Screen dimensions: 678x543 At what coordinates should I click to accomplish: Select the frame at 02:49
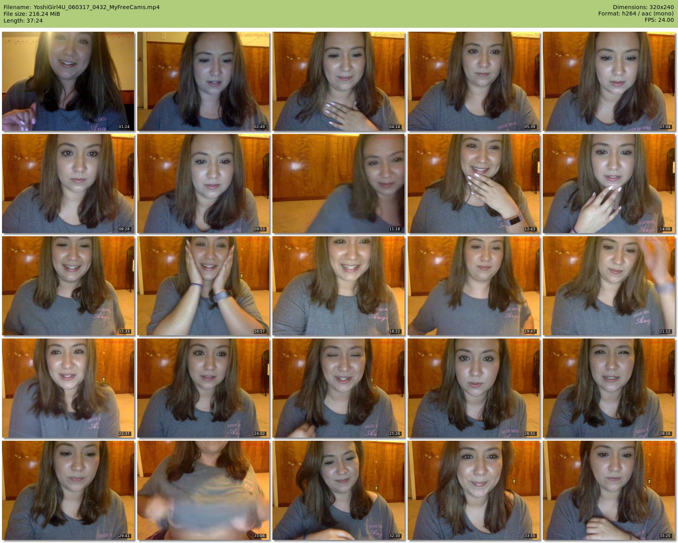[x=203, y=81]
